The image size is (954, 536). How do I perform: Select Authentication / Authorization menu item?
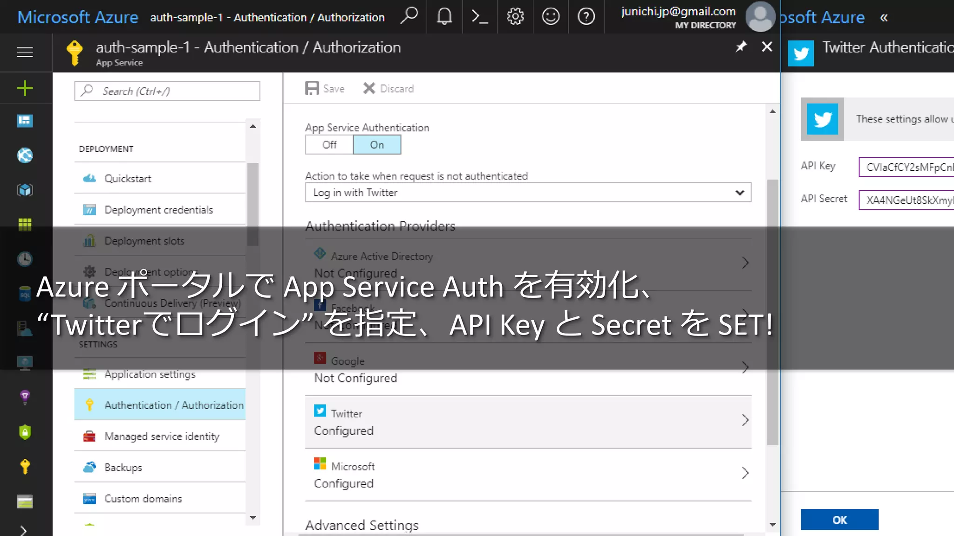click(x=160, y=405)
